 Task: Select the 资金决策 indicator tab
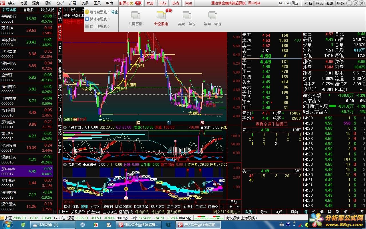click(x=174, y=207)
